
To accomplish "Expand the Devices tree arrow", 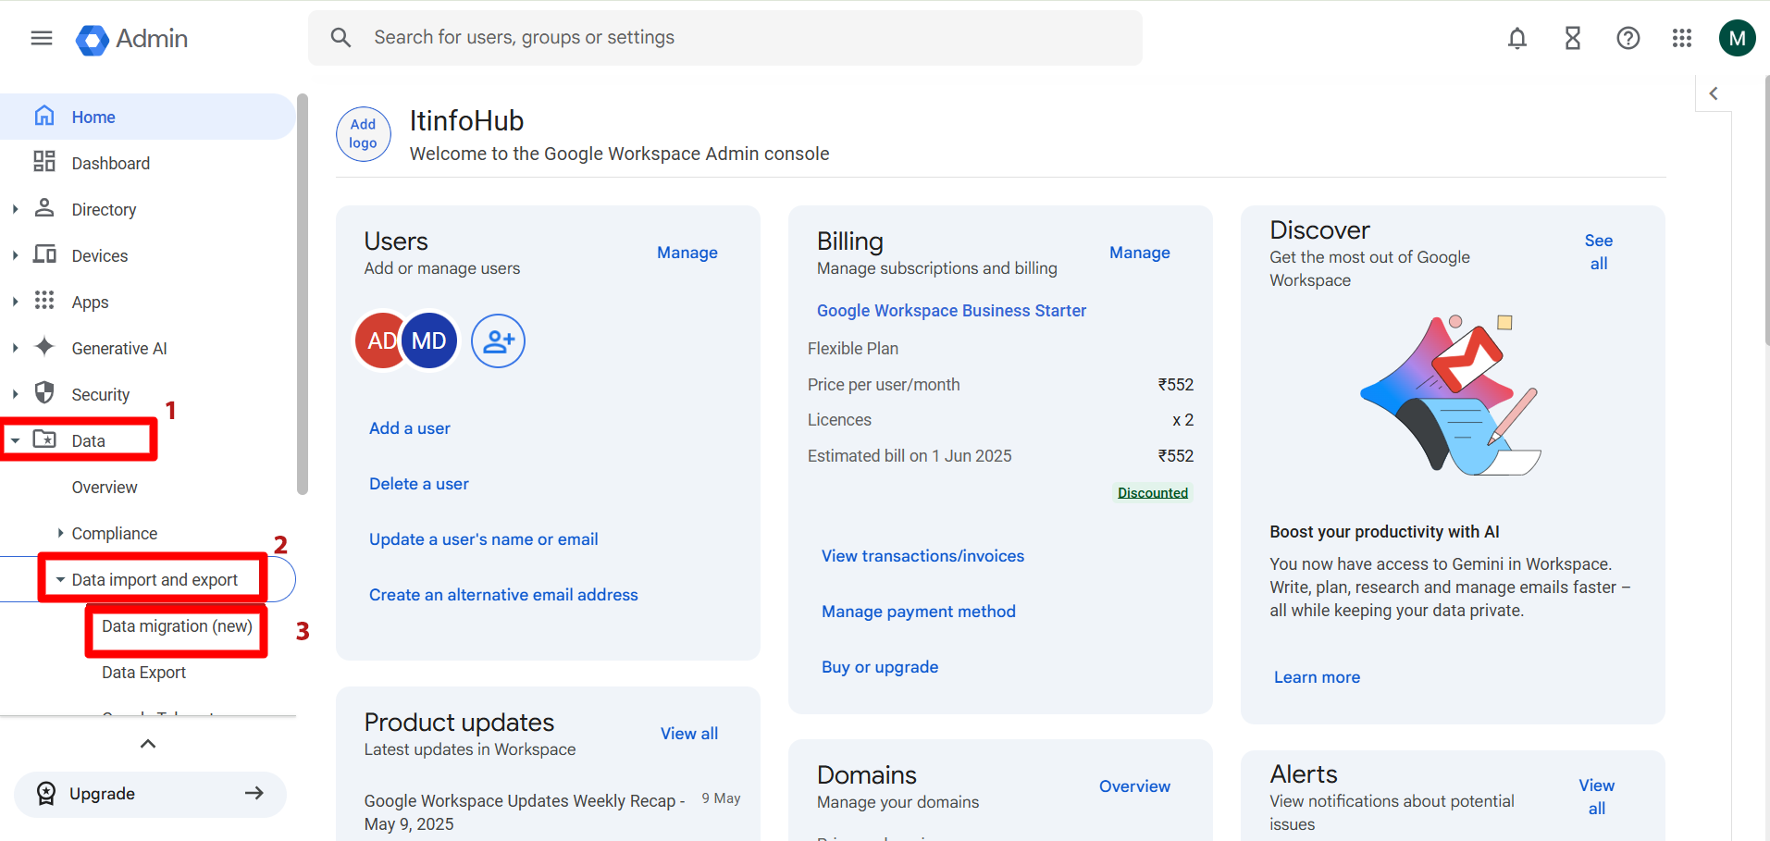I will tap(15, 256).
